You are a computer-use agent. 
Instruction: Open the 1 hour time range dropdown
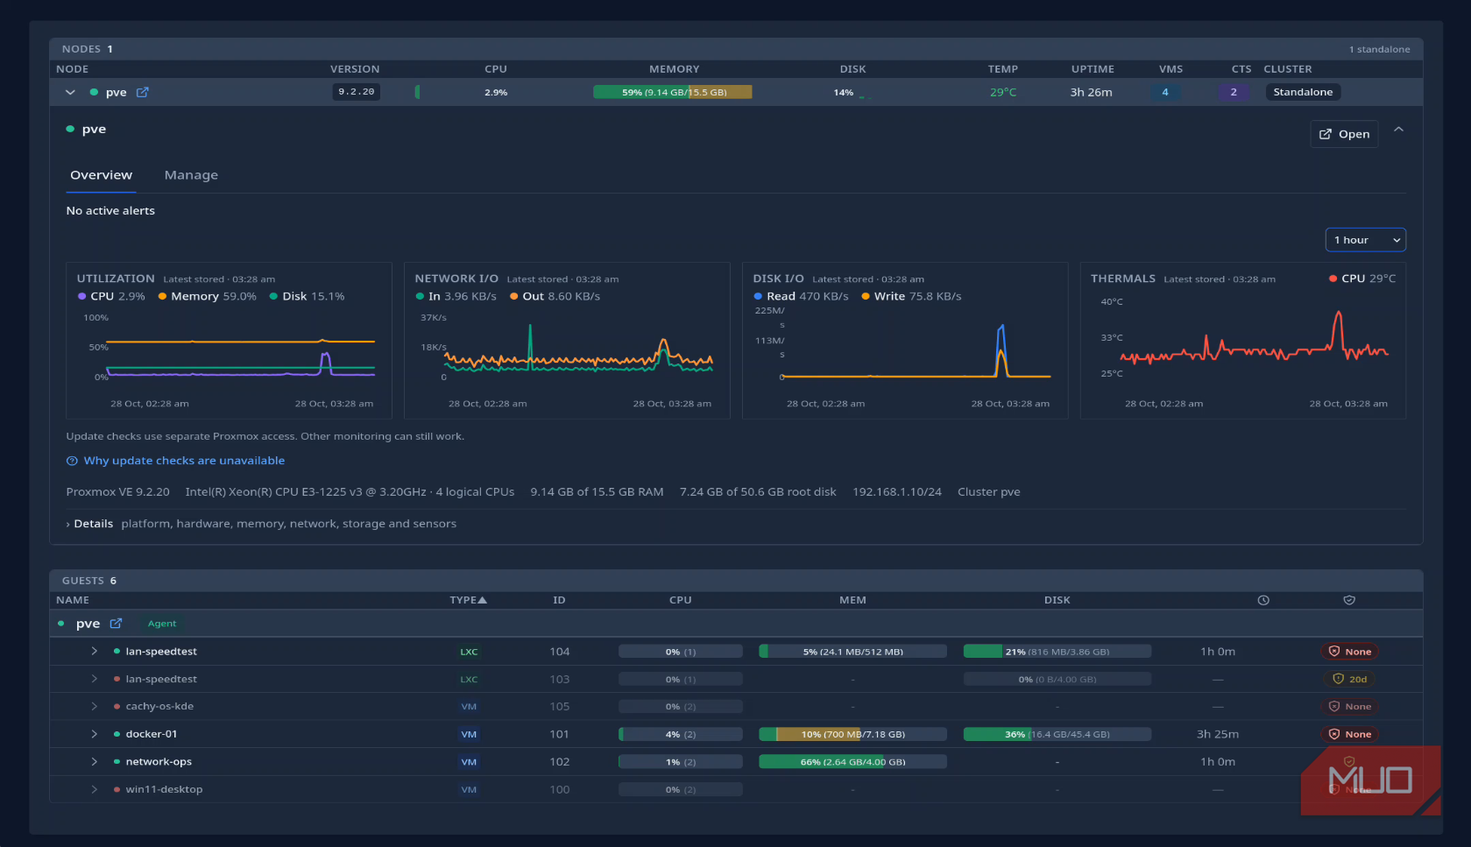click(1366, 240)
